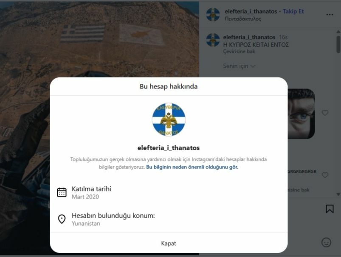Click the scroll-up arrow of comments scrollbar
341x257 pixels.
[338, 32]
